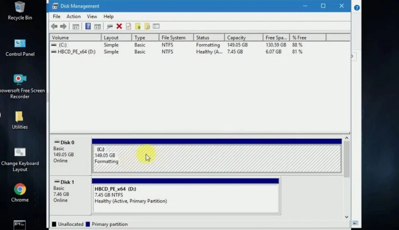399x230 pixels.
Task: Toggle the show/hide console tree icon
Action: coord(76,27)
